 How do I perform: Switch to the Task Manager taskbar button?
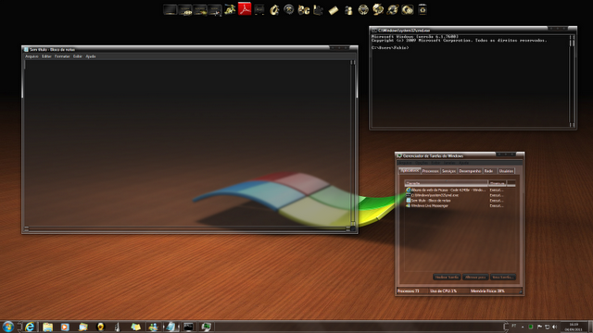(206, 327)
